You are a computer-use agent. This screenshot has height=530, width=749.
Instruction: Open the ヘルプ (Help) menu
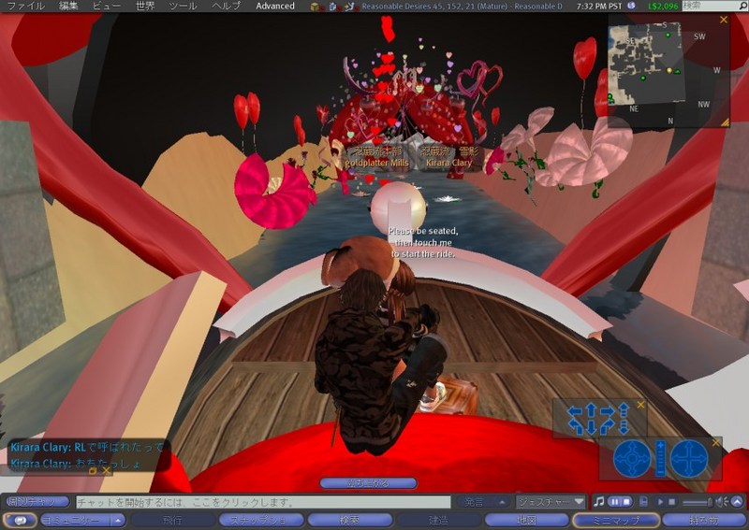(227, 7)
